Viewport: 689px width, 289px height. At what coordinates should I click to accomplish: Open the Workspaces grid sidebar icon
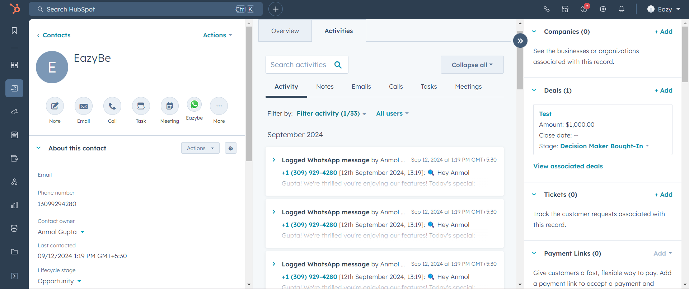tap(14, 65)
